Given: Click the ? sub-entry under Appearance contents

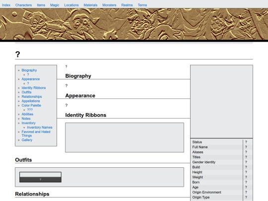Looking at the screenshot, I should point(28,83).
